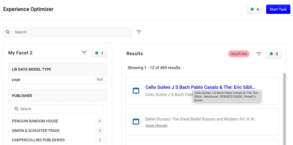
Task: Click the Results panel heading
Action: (135, 54)
